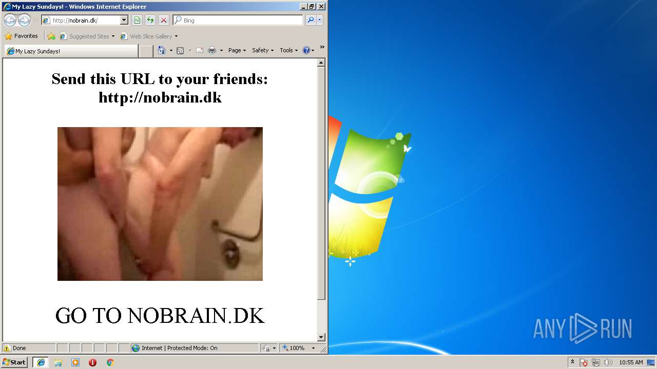The height and width of the screenshot is (369, 657).
Task: Open the Favorites center
Action: pyautogui.click(x=21, y=36)
